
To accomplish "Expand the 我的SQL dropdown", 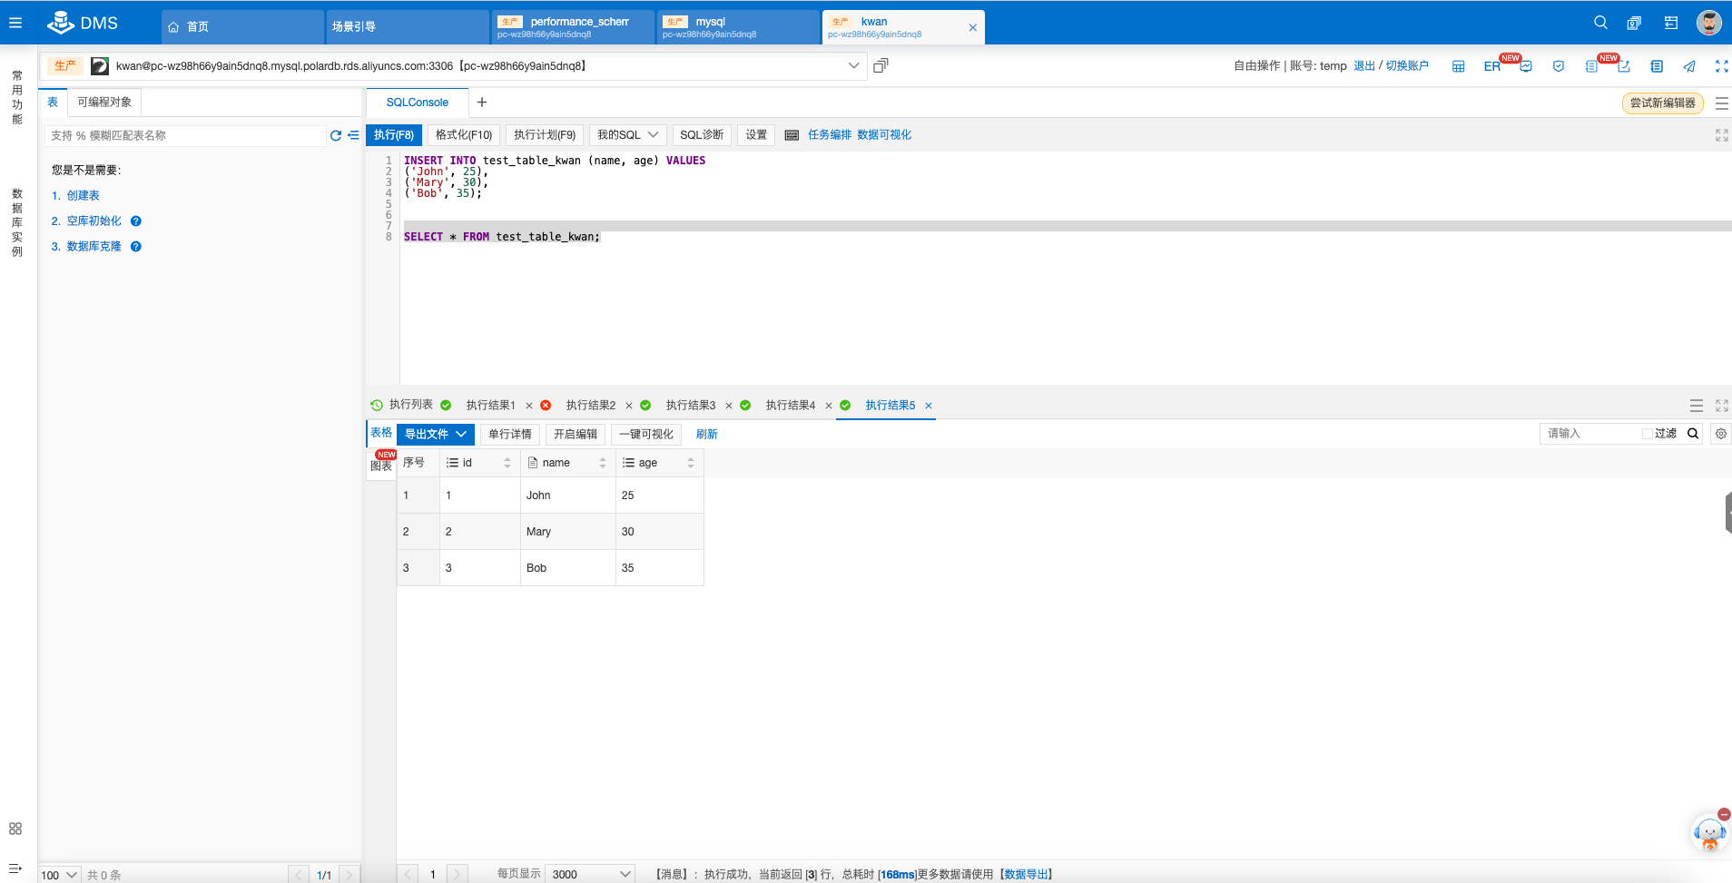I will point(628,135).
